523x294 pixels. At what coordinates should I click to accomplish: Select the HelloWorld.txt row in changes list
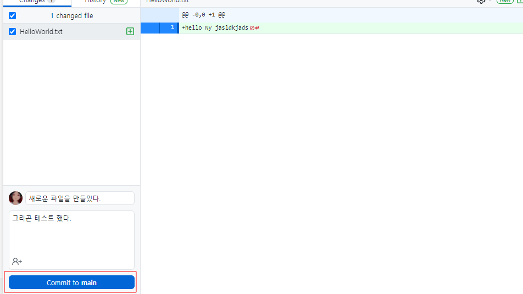[x=71, y=32]
